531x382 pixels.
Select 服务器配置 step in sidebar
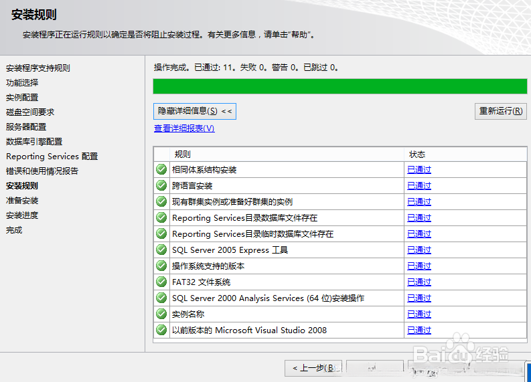pos(26,127)
